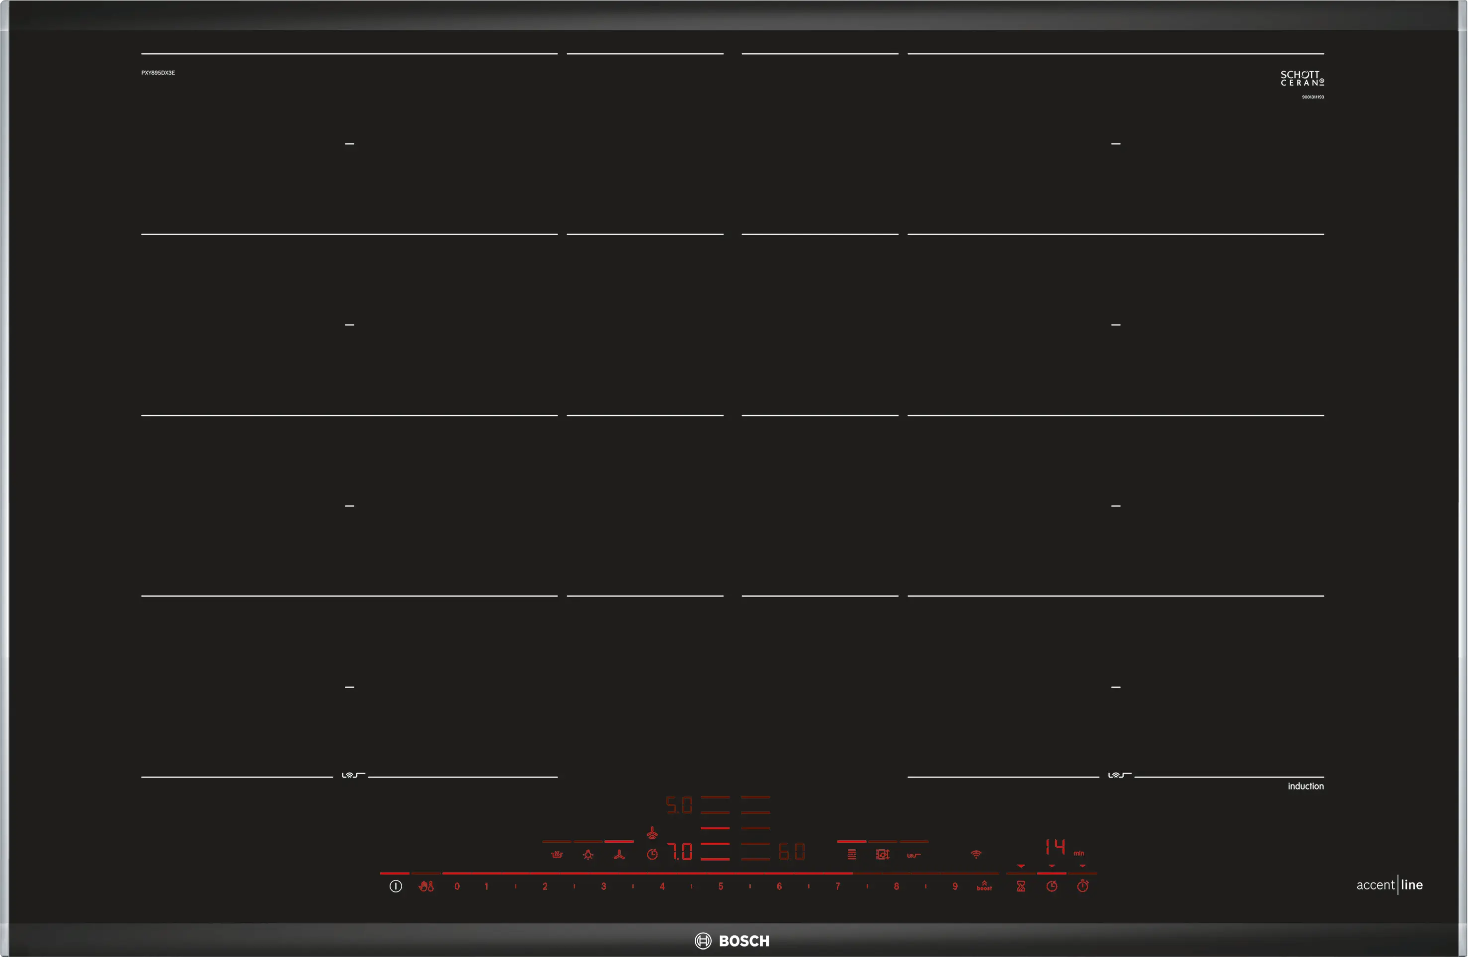Tap the hourglass short-term timer icon

click(x=1021, y=886)
